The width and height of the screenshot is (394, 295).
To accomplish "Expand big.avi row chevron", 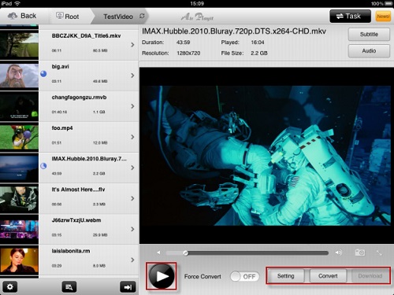I will (132, 76).
